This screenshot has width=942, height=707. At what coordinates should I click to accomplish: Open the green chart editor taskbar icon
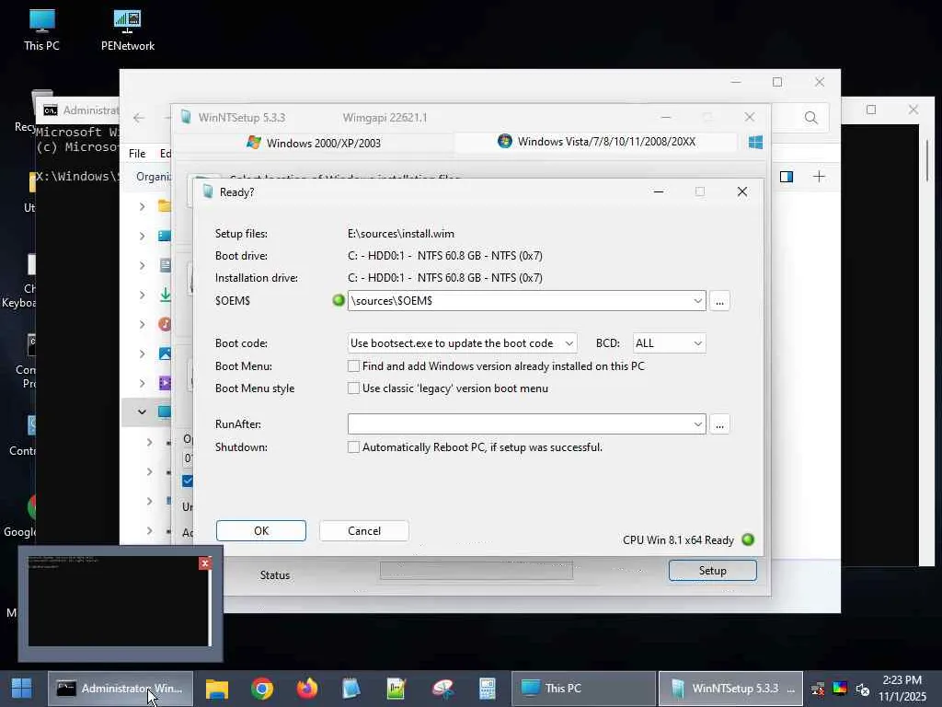pyautogui.click(x=396, y=689)
